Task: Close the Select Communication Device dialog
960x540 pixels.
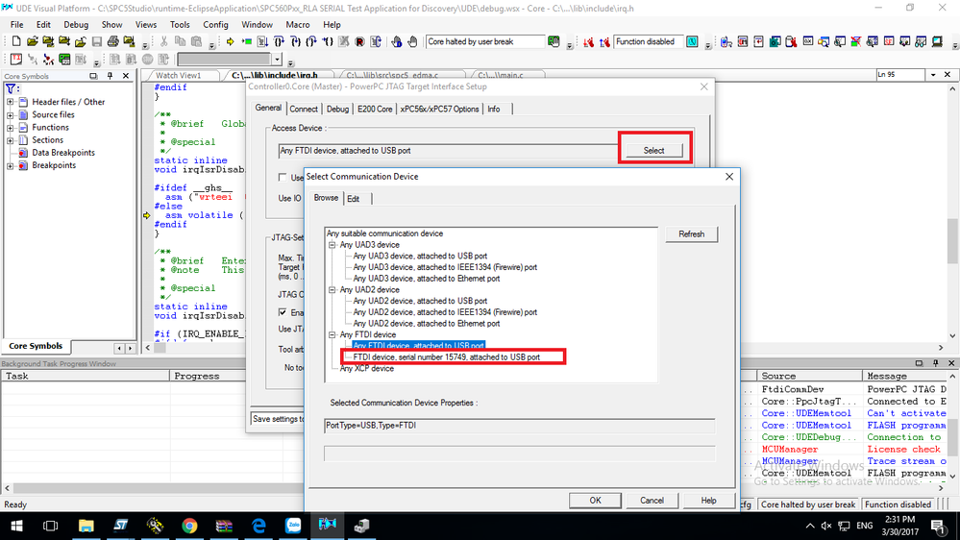Action: tap(729, 177)
